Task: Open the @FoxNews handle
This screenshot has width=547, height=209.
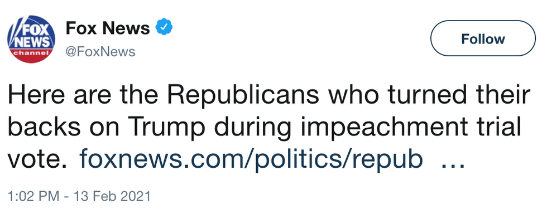Action: [100, 52]
